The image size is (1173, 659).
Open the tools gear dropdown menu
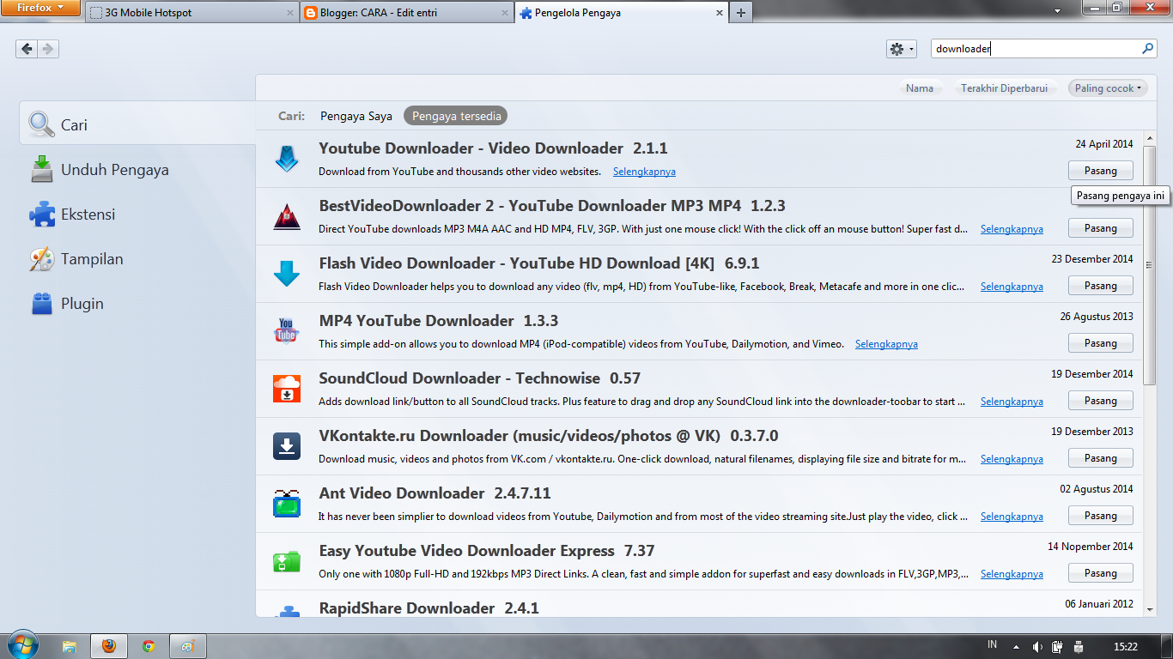(901, 49)
